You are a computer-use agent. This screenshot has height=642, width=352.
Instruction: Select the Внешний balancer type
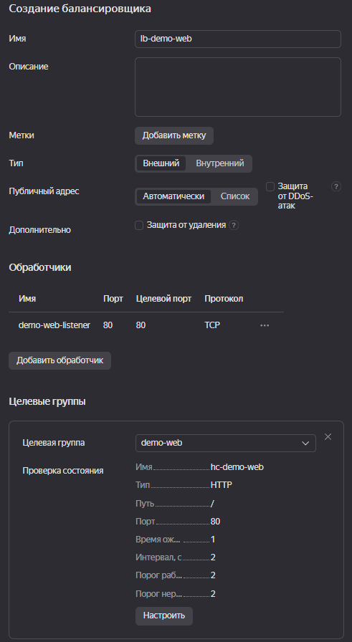(161, 163)
